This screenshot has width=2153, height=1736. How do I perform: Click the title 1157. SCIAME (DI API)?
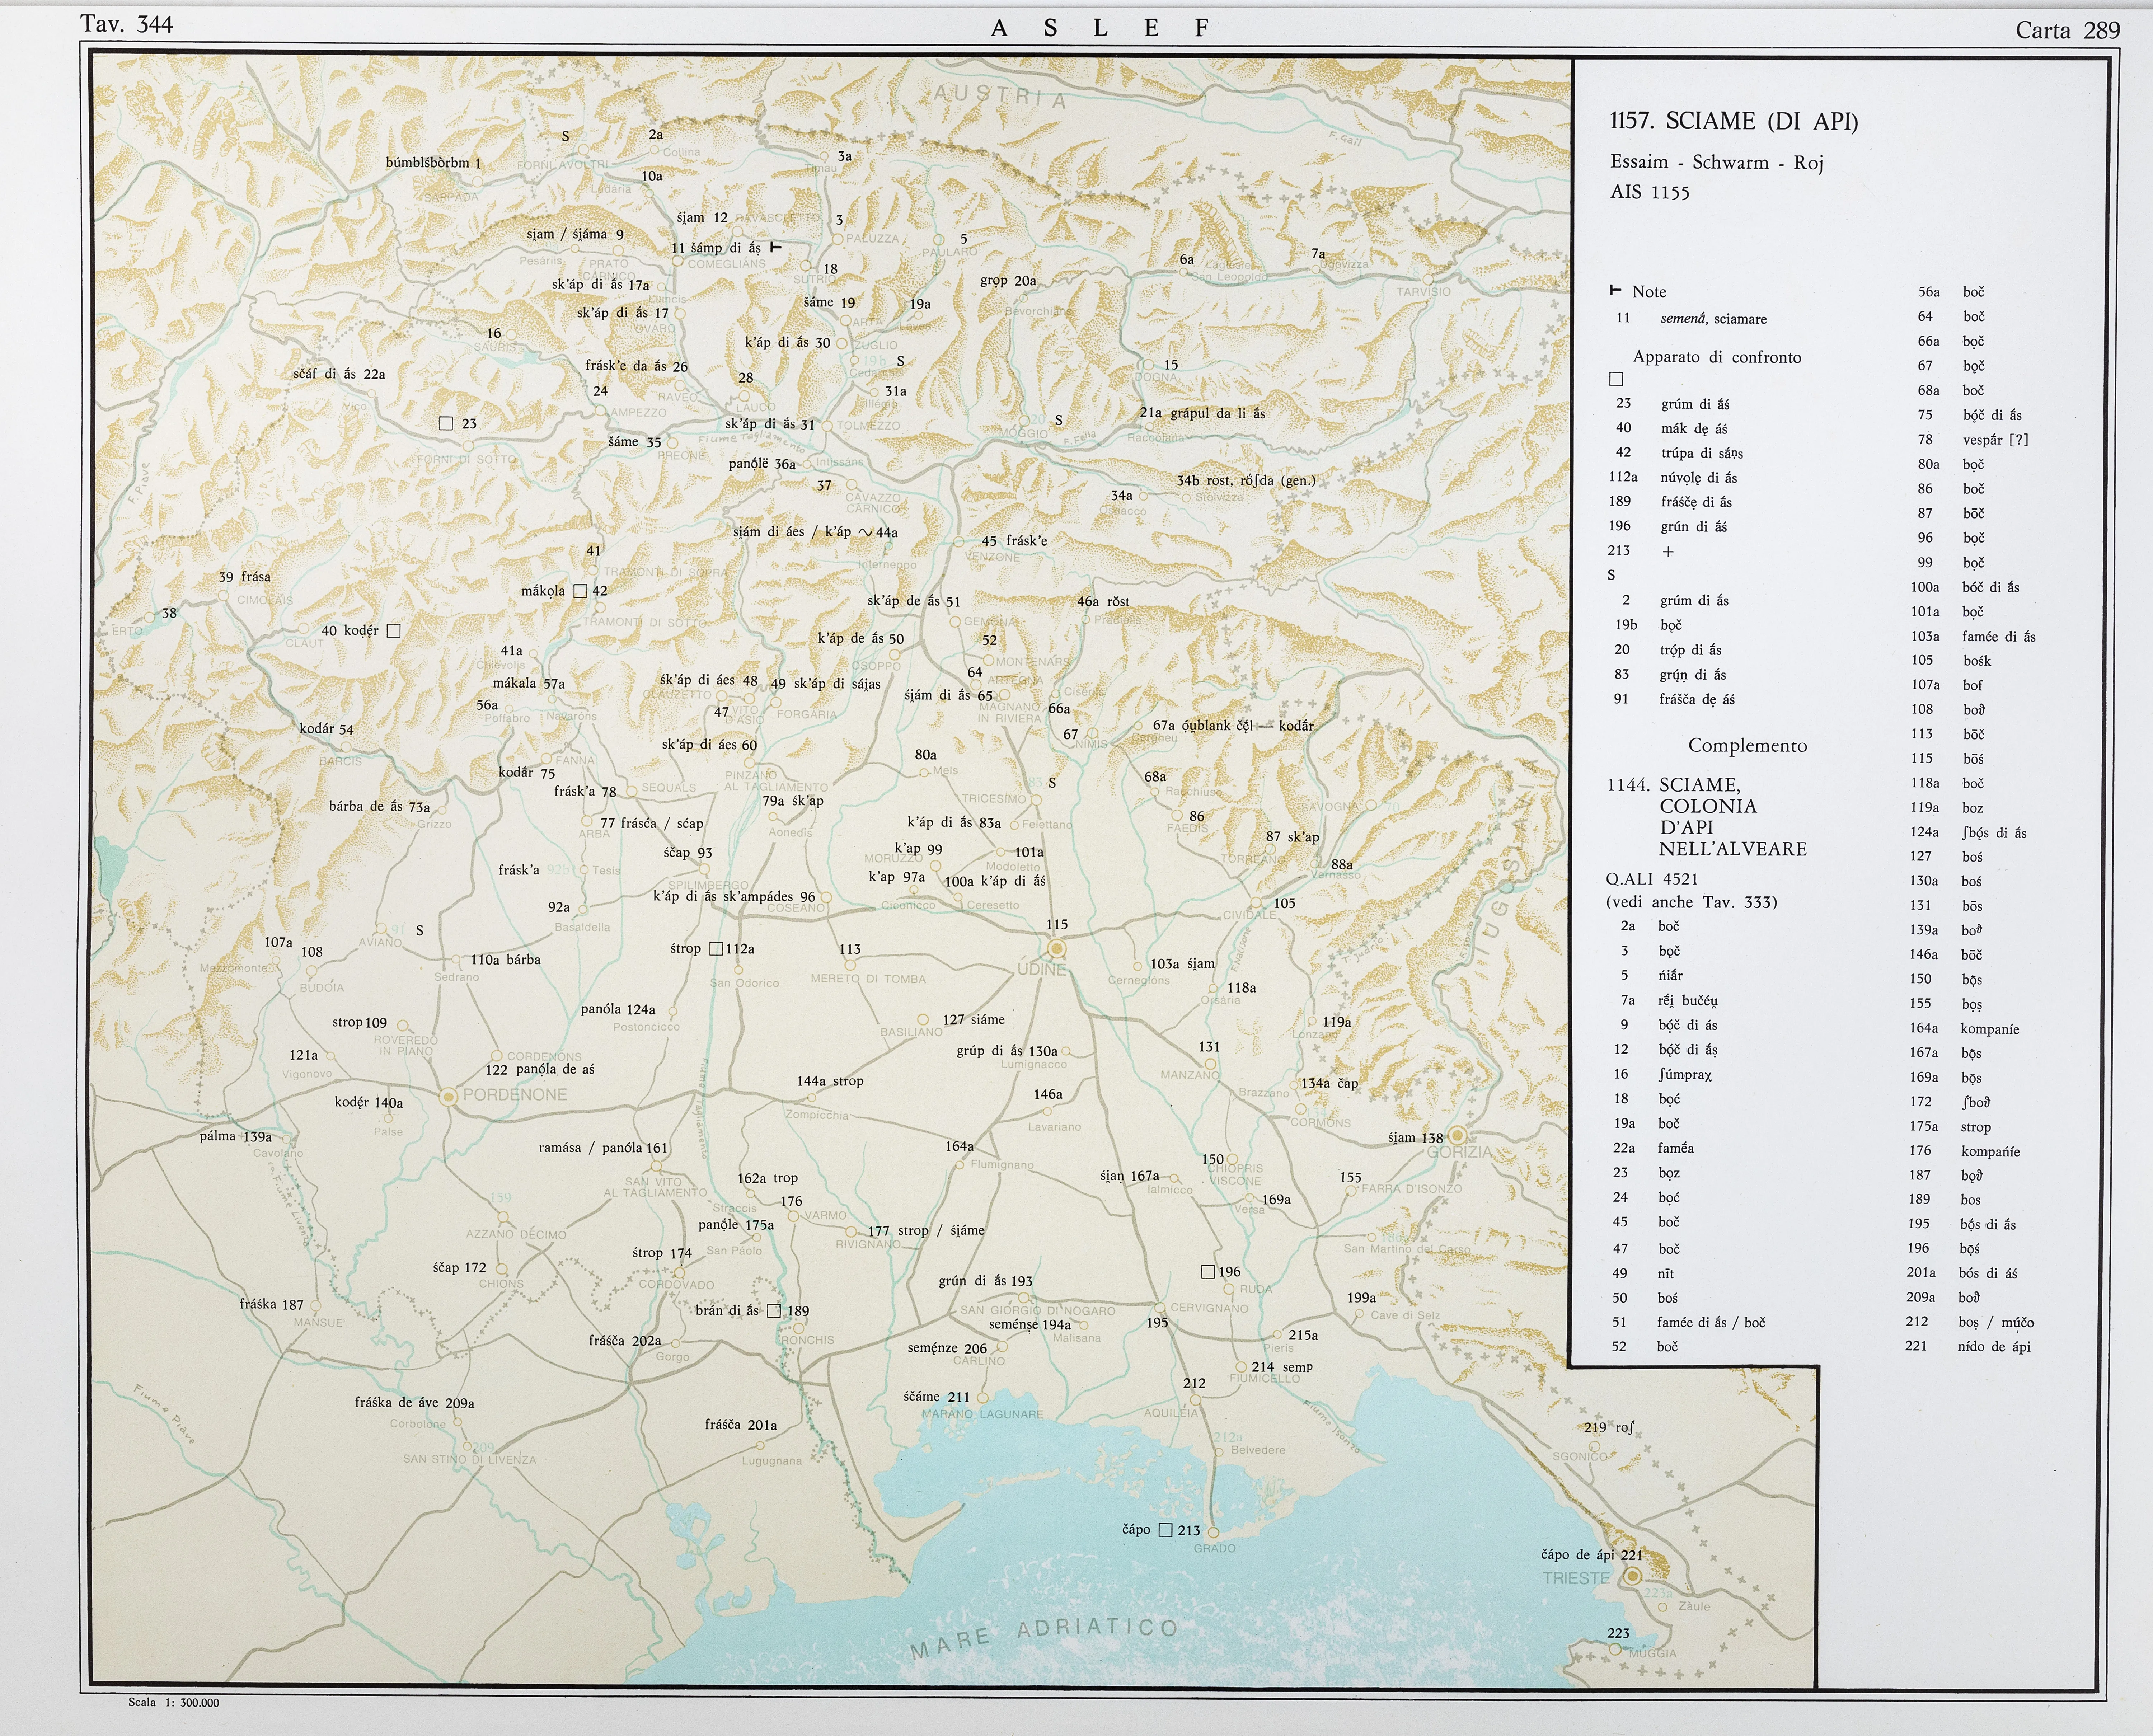[1733, 122]
